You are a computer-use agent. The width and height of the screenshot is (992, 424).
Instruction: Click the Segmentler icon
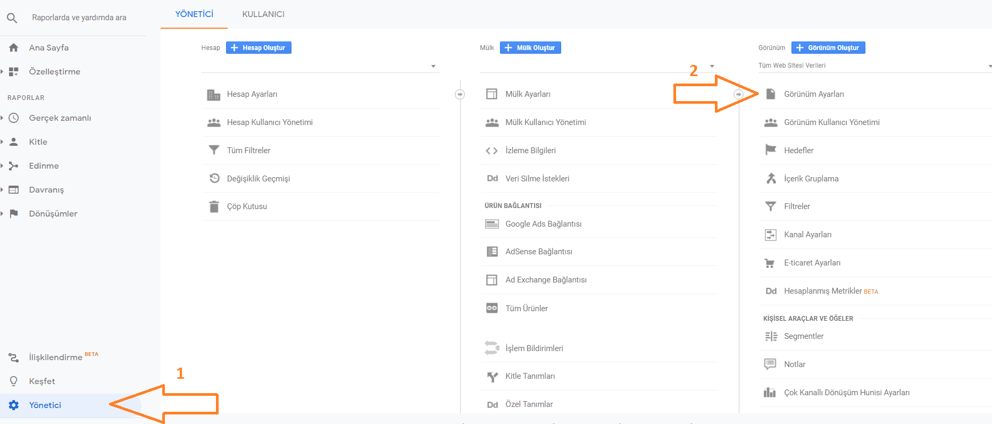pos(770,336)
